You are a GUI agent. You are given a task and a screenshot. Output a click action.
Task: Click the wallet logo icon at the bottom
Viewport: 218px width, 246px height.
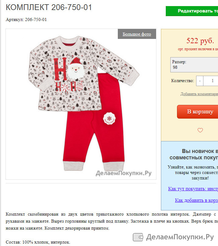pyautogui.click(x=138, y=237)
